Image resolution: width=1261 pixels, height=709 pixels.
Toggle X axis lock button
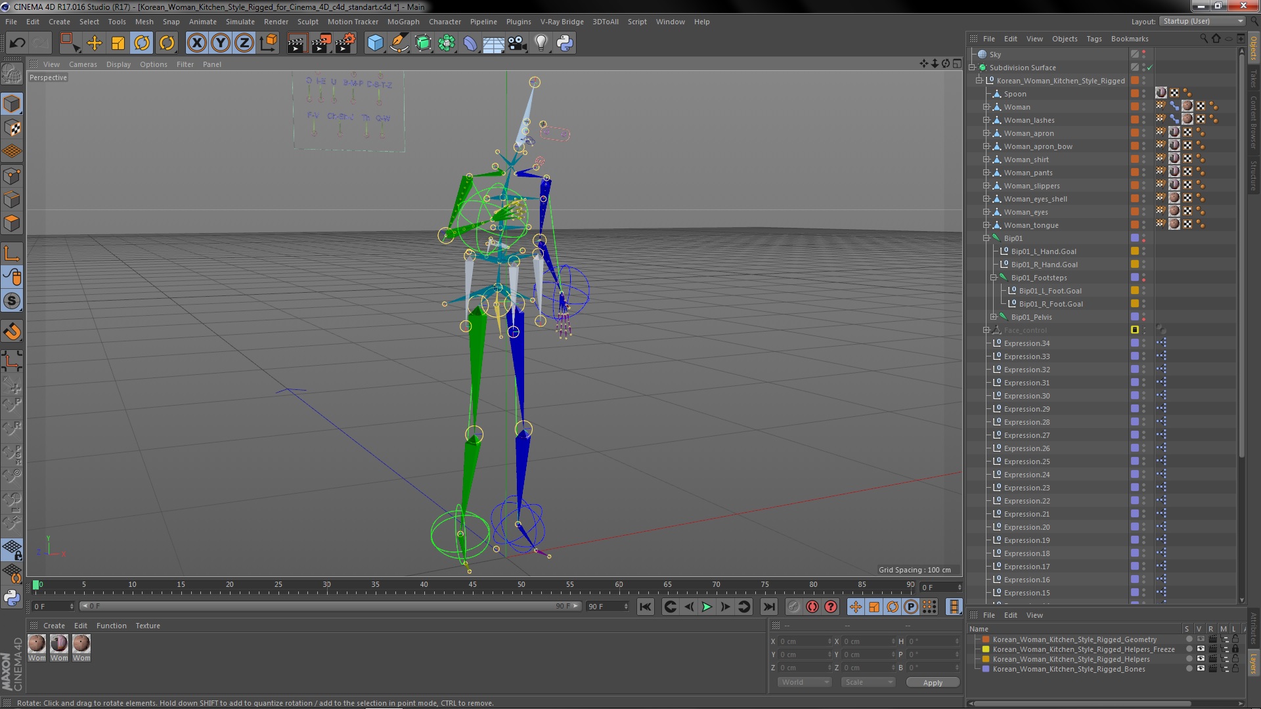pos(196,43)
